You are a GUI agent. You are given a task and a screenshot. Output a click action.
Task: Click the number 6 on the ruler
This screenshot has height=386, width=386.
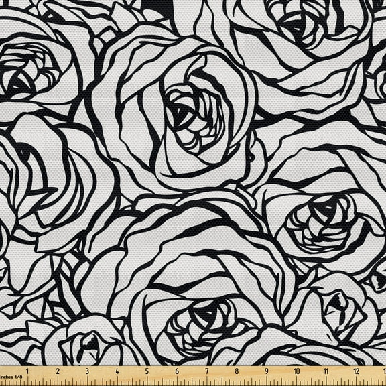[177, 371]
